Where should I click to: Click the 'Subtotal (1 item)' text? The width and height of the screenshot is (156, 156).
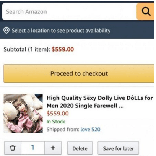(x=27, y=49)
